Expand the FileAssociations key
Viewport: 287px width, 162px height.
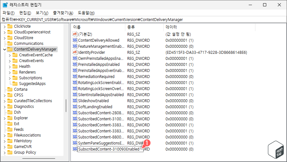coord(4,135)
